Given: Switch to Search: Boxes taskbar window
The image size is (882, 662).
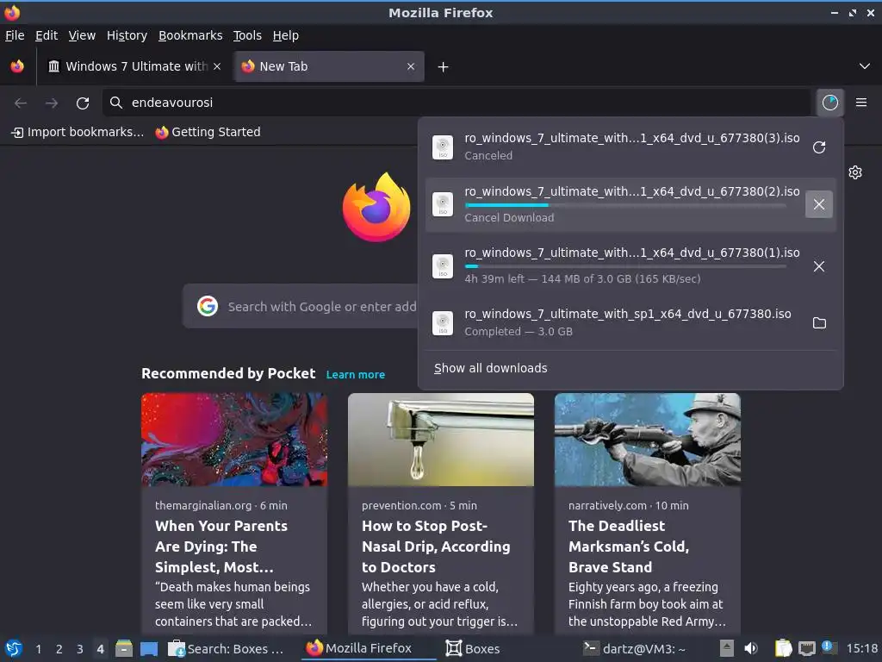Looking at the screenshot, I should pyautogui.click(x=227, y=648).
